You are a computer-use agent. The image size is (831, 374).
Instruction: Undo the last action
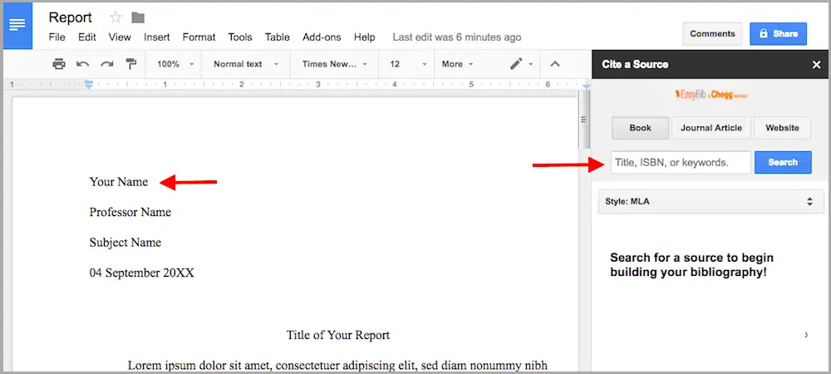click(83, 64)
